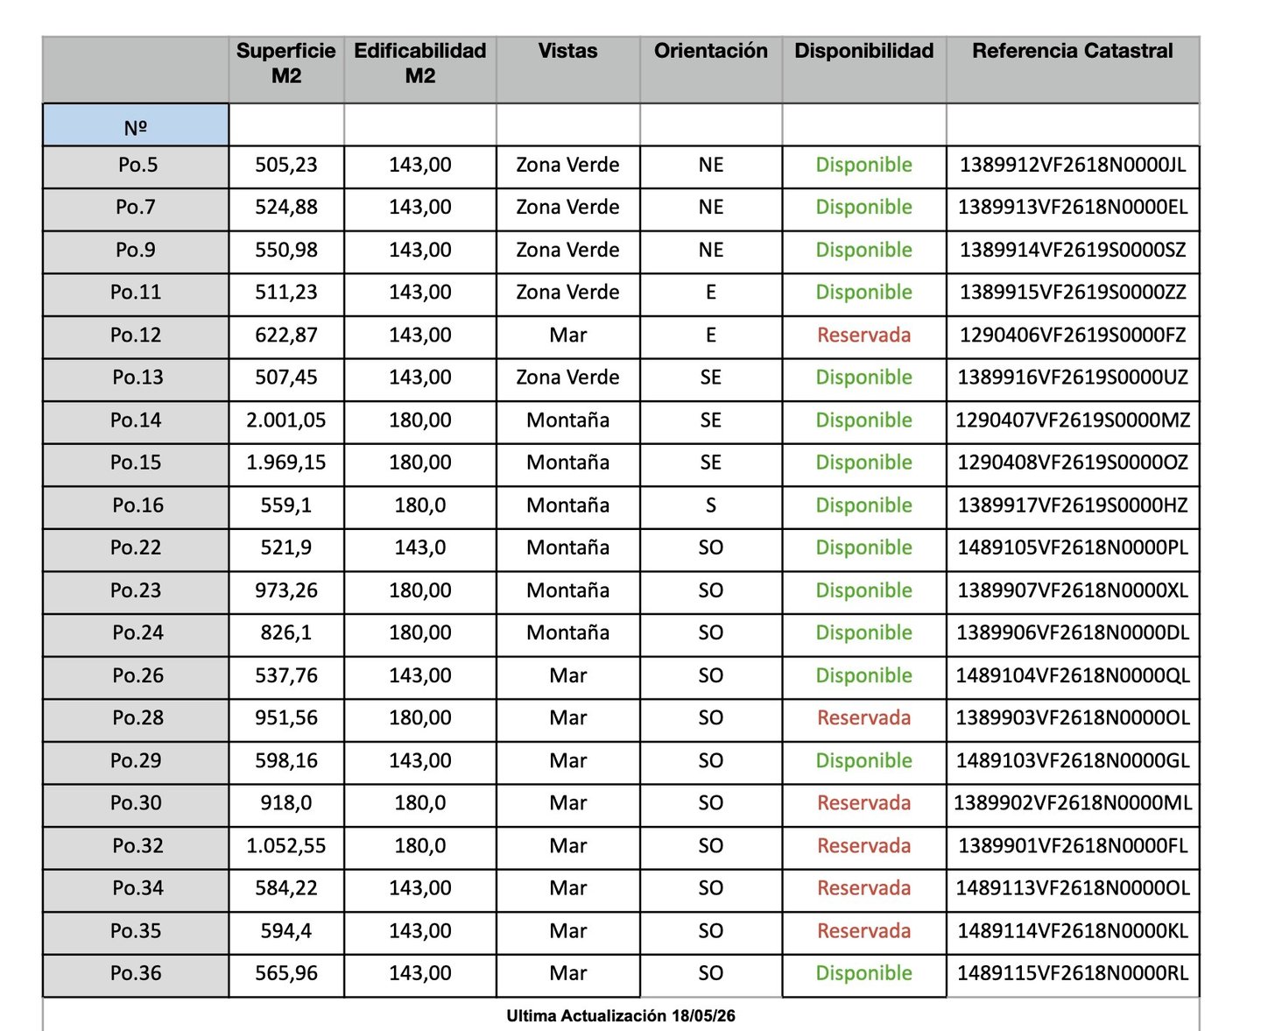Click surface value '826,1'
This screenshot has height=1031, width=1261.
[286, 632]
